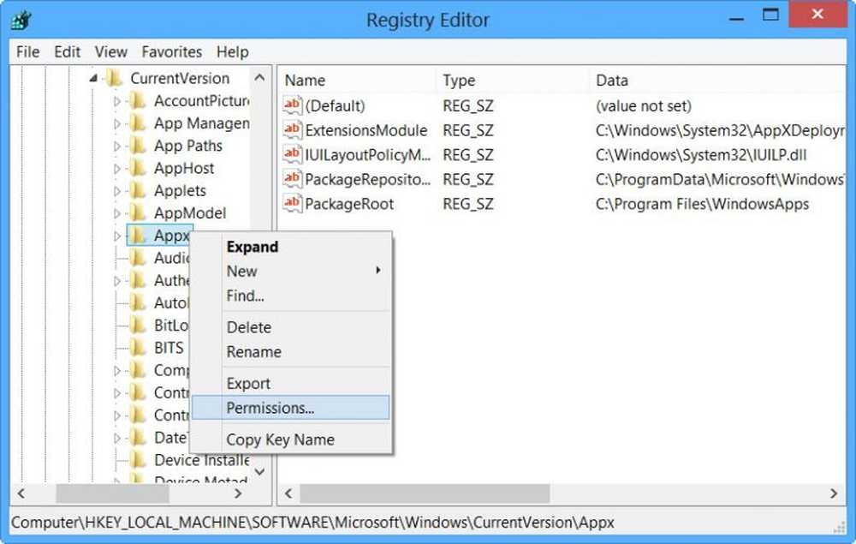
Task: Click the App Management folder icon
Action: (138, 123)
